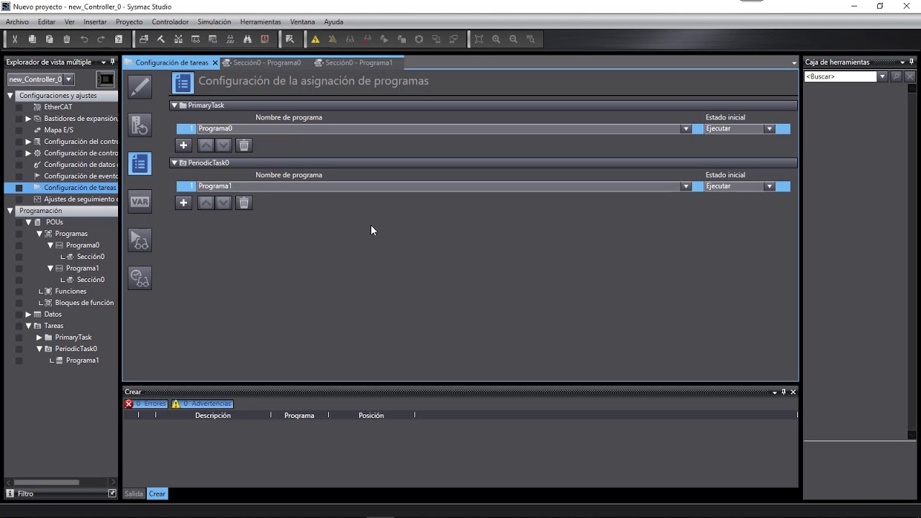Click the Redo arrow icon
Screen dimensions: 921x518
coord(101,40)
